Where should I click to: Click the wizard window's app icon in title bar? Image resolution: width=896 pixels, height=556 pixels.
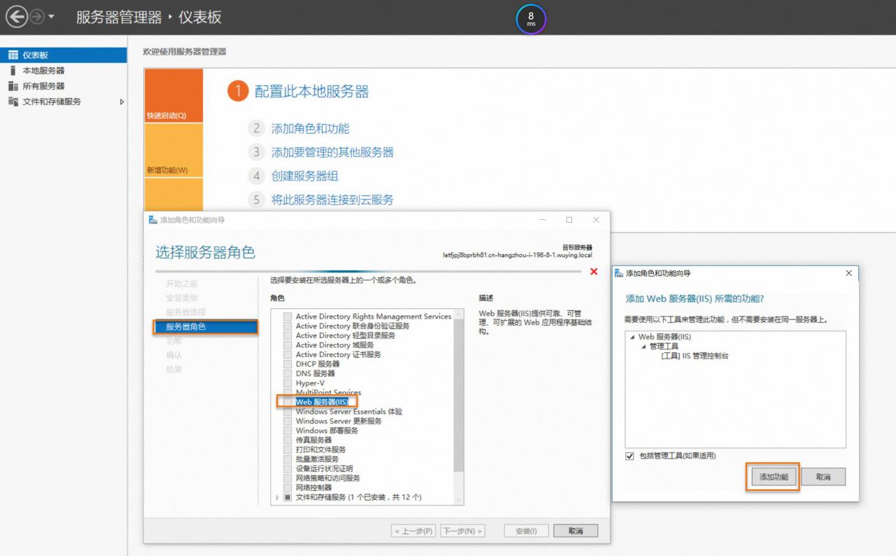[153, 220]
